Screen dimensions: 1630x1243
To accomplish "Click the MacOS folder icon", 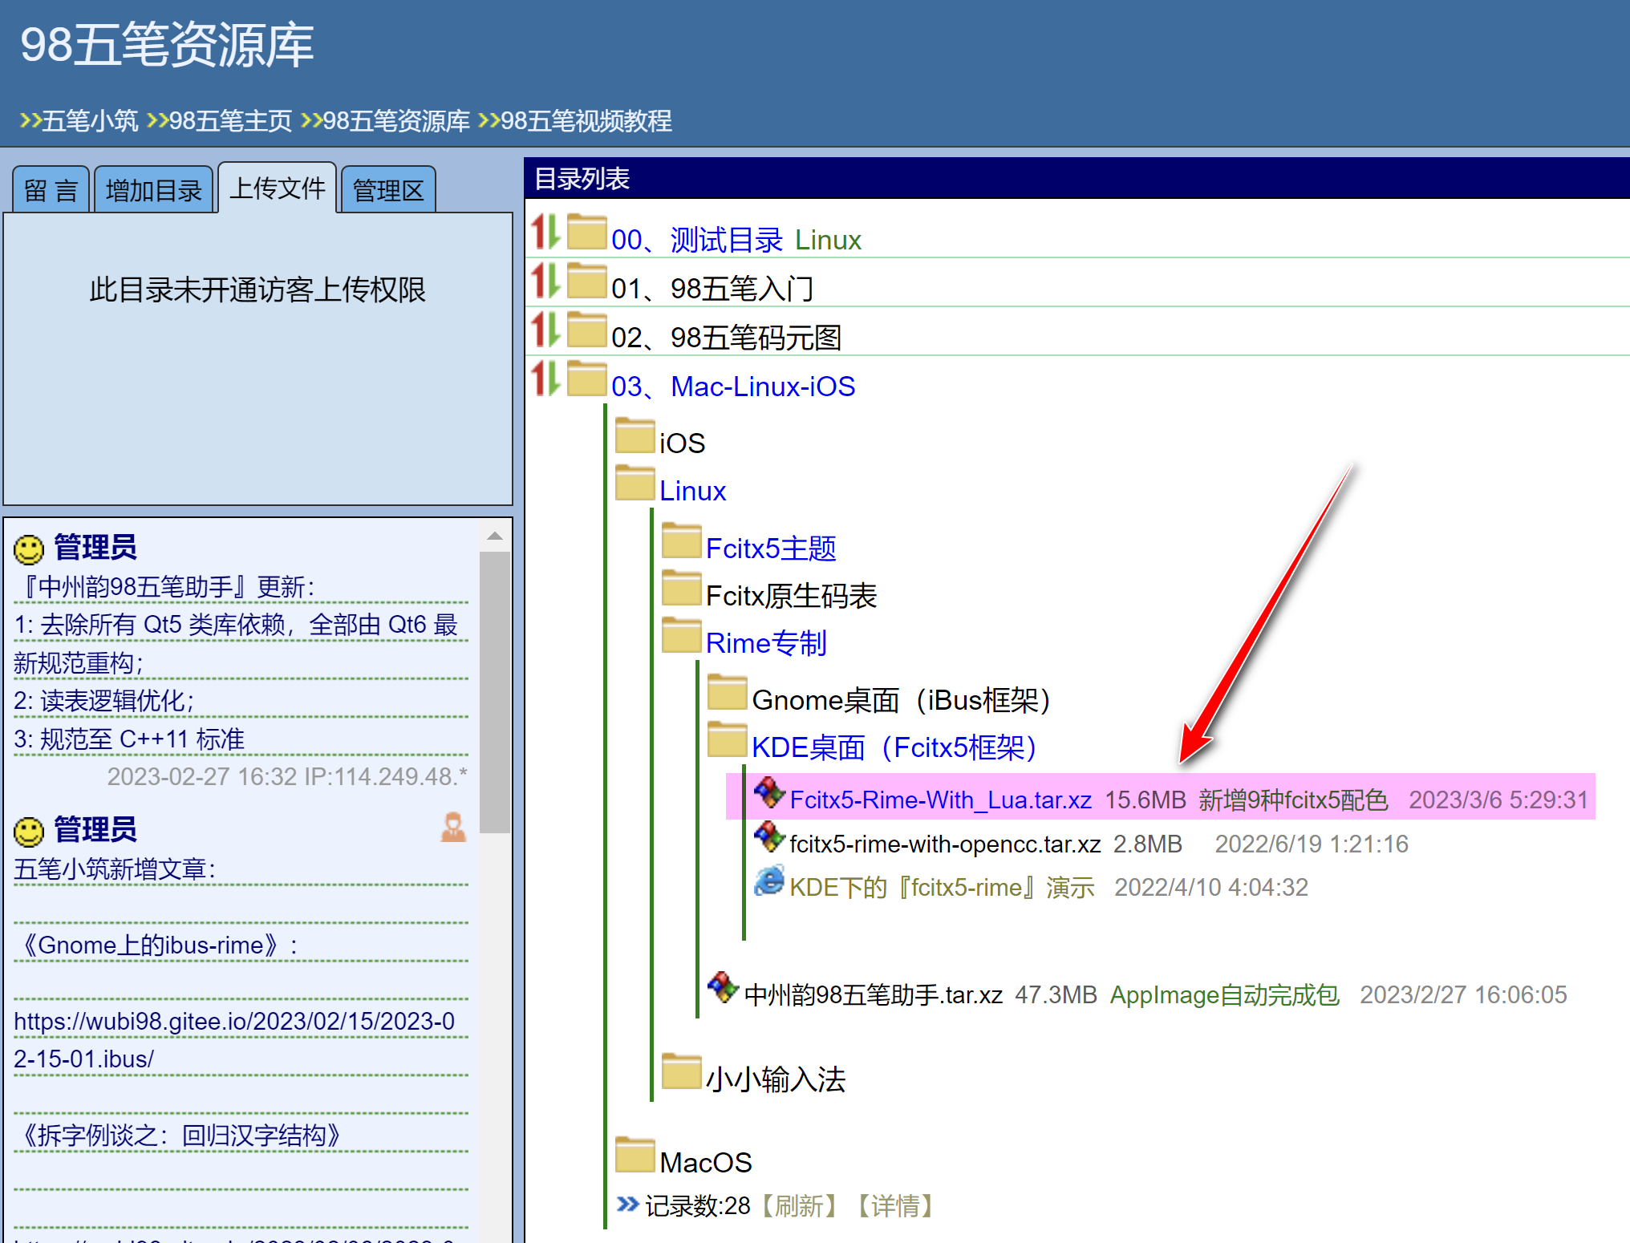I will [x=635, y=1155].
